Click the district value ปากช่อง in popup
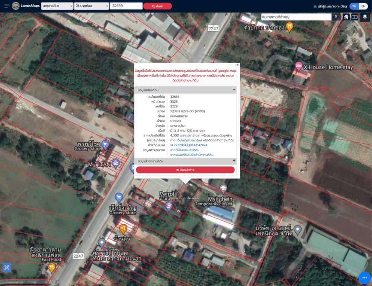The height and width of the screenshot is (286, 372). 175,121
